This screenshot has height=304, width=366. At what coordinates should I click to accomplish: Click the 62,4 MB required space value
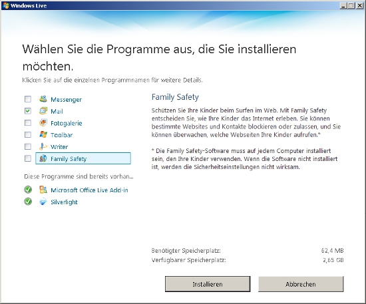coord(332,251)
